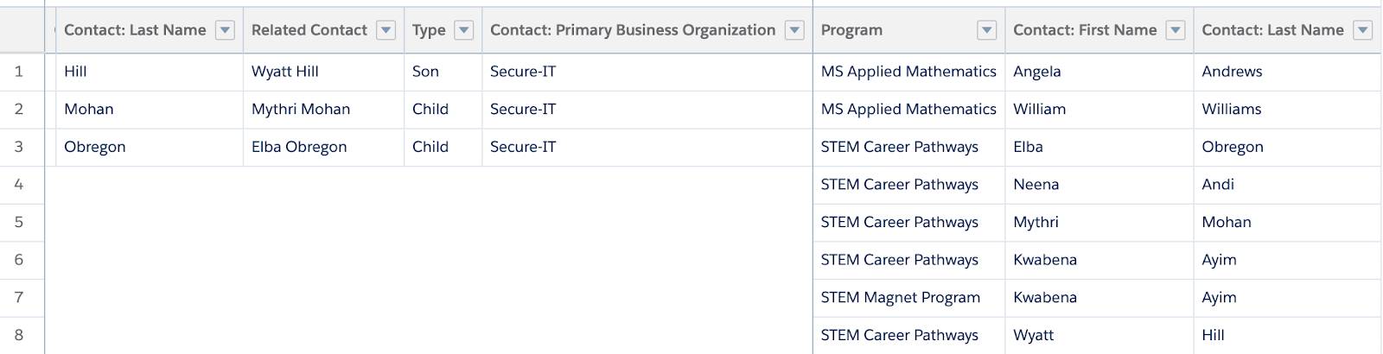Image resolution: width=1383 pixels, height=354 pixels.
Task: Select the Neena first name cell
Action: 1036,185
